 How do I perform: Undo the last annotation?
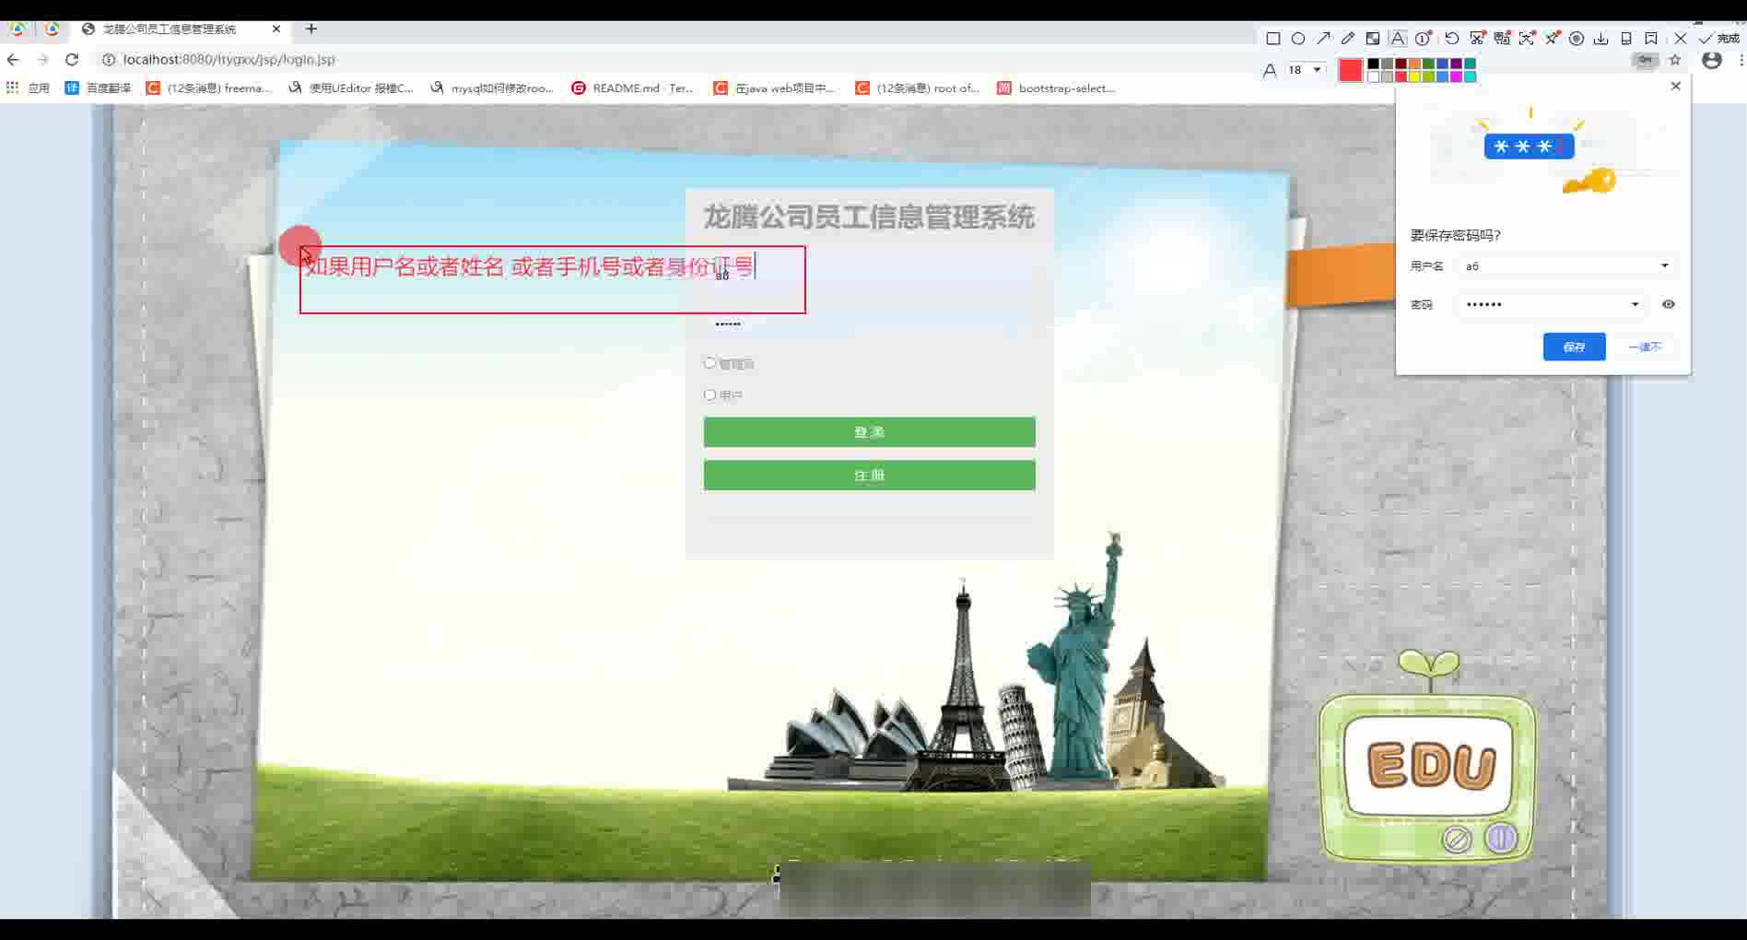(x=1452, y=39)
